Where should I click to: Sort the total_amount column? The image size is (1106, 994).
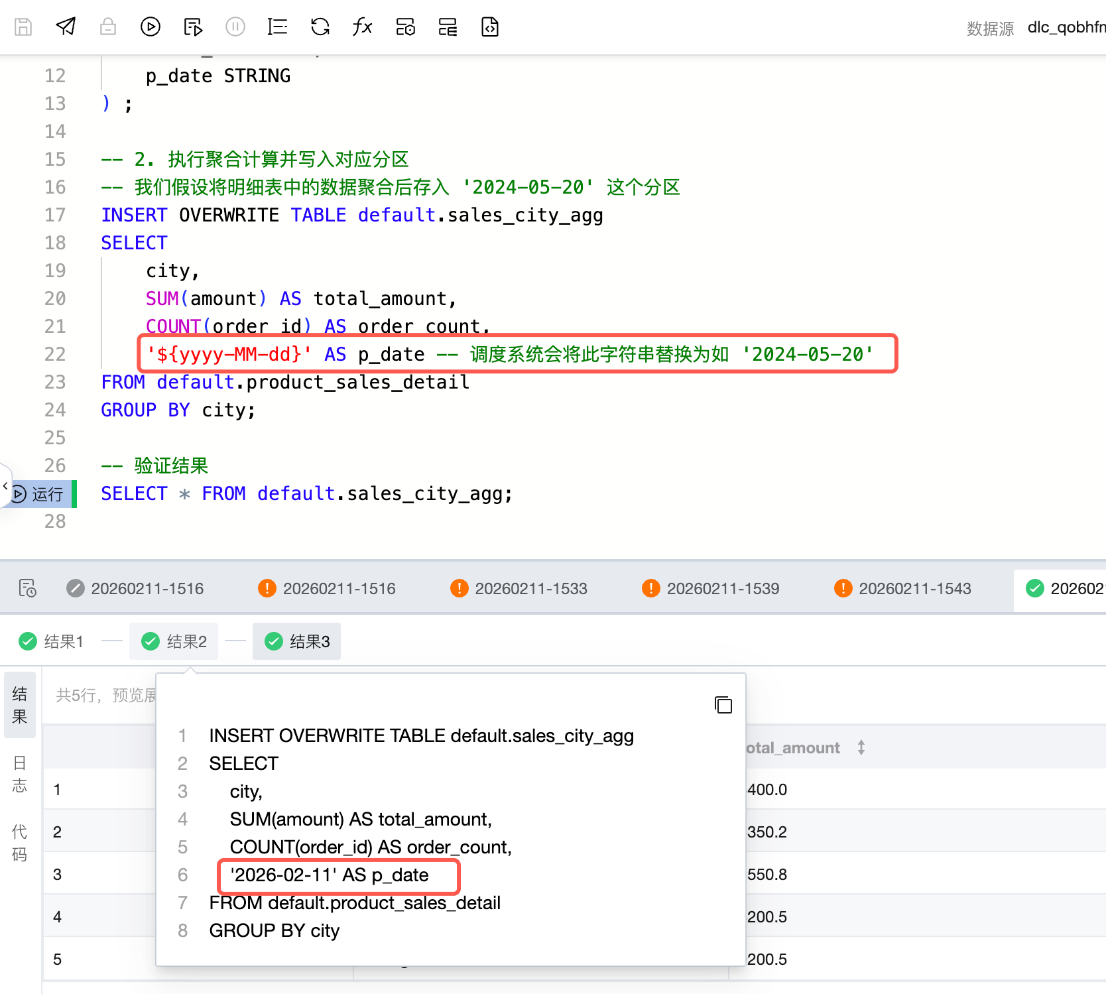click(861, 748)
